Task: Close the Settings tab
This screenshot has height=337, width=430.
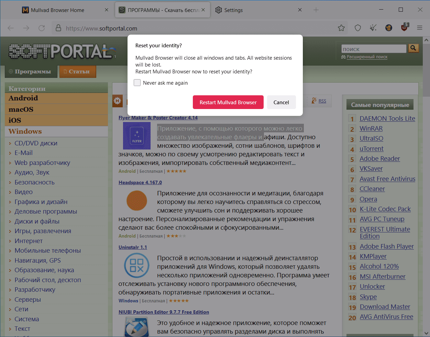Action: (x=300, y=10)
